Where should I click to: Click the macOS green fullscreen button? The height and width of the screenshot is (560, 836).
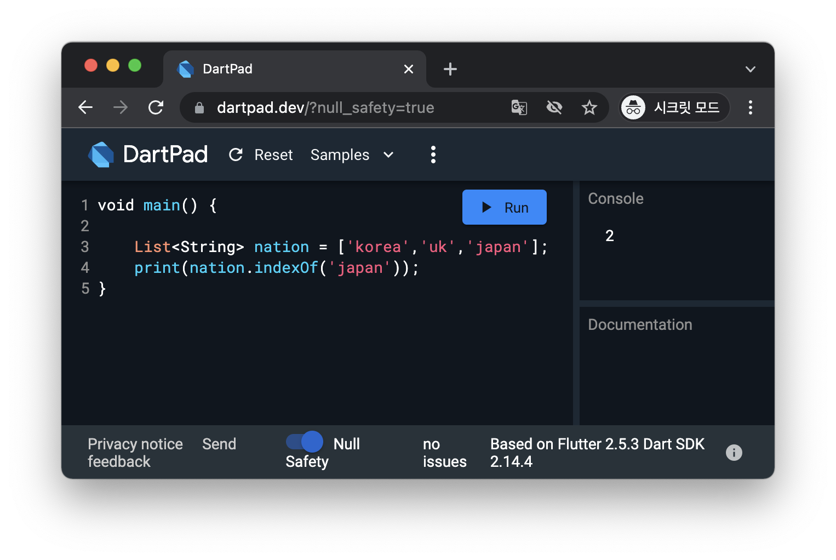pyautogui.click(x=135, y=65)
